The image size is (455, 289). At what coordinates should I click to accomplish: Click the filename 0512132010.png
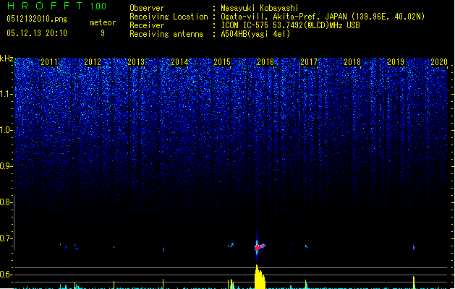click(37, 19)
